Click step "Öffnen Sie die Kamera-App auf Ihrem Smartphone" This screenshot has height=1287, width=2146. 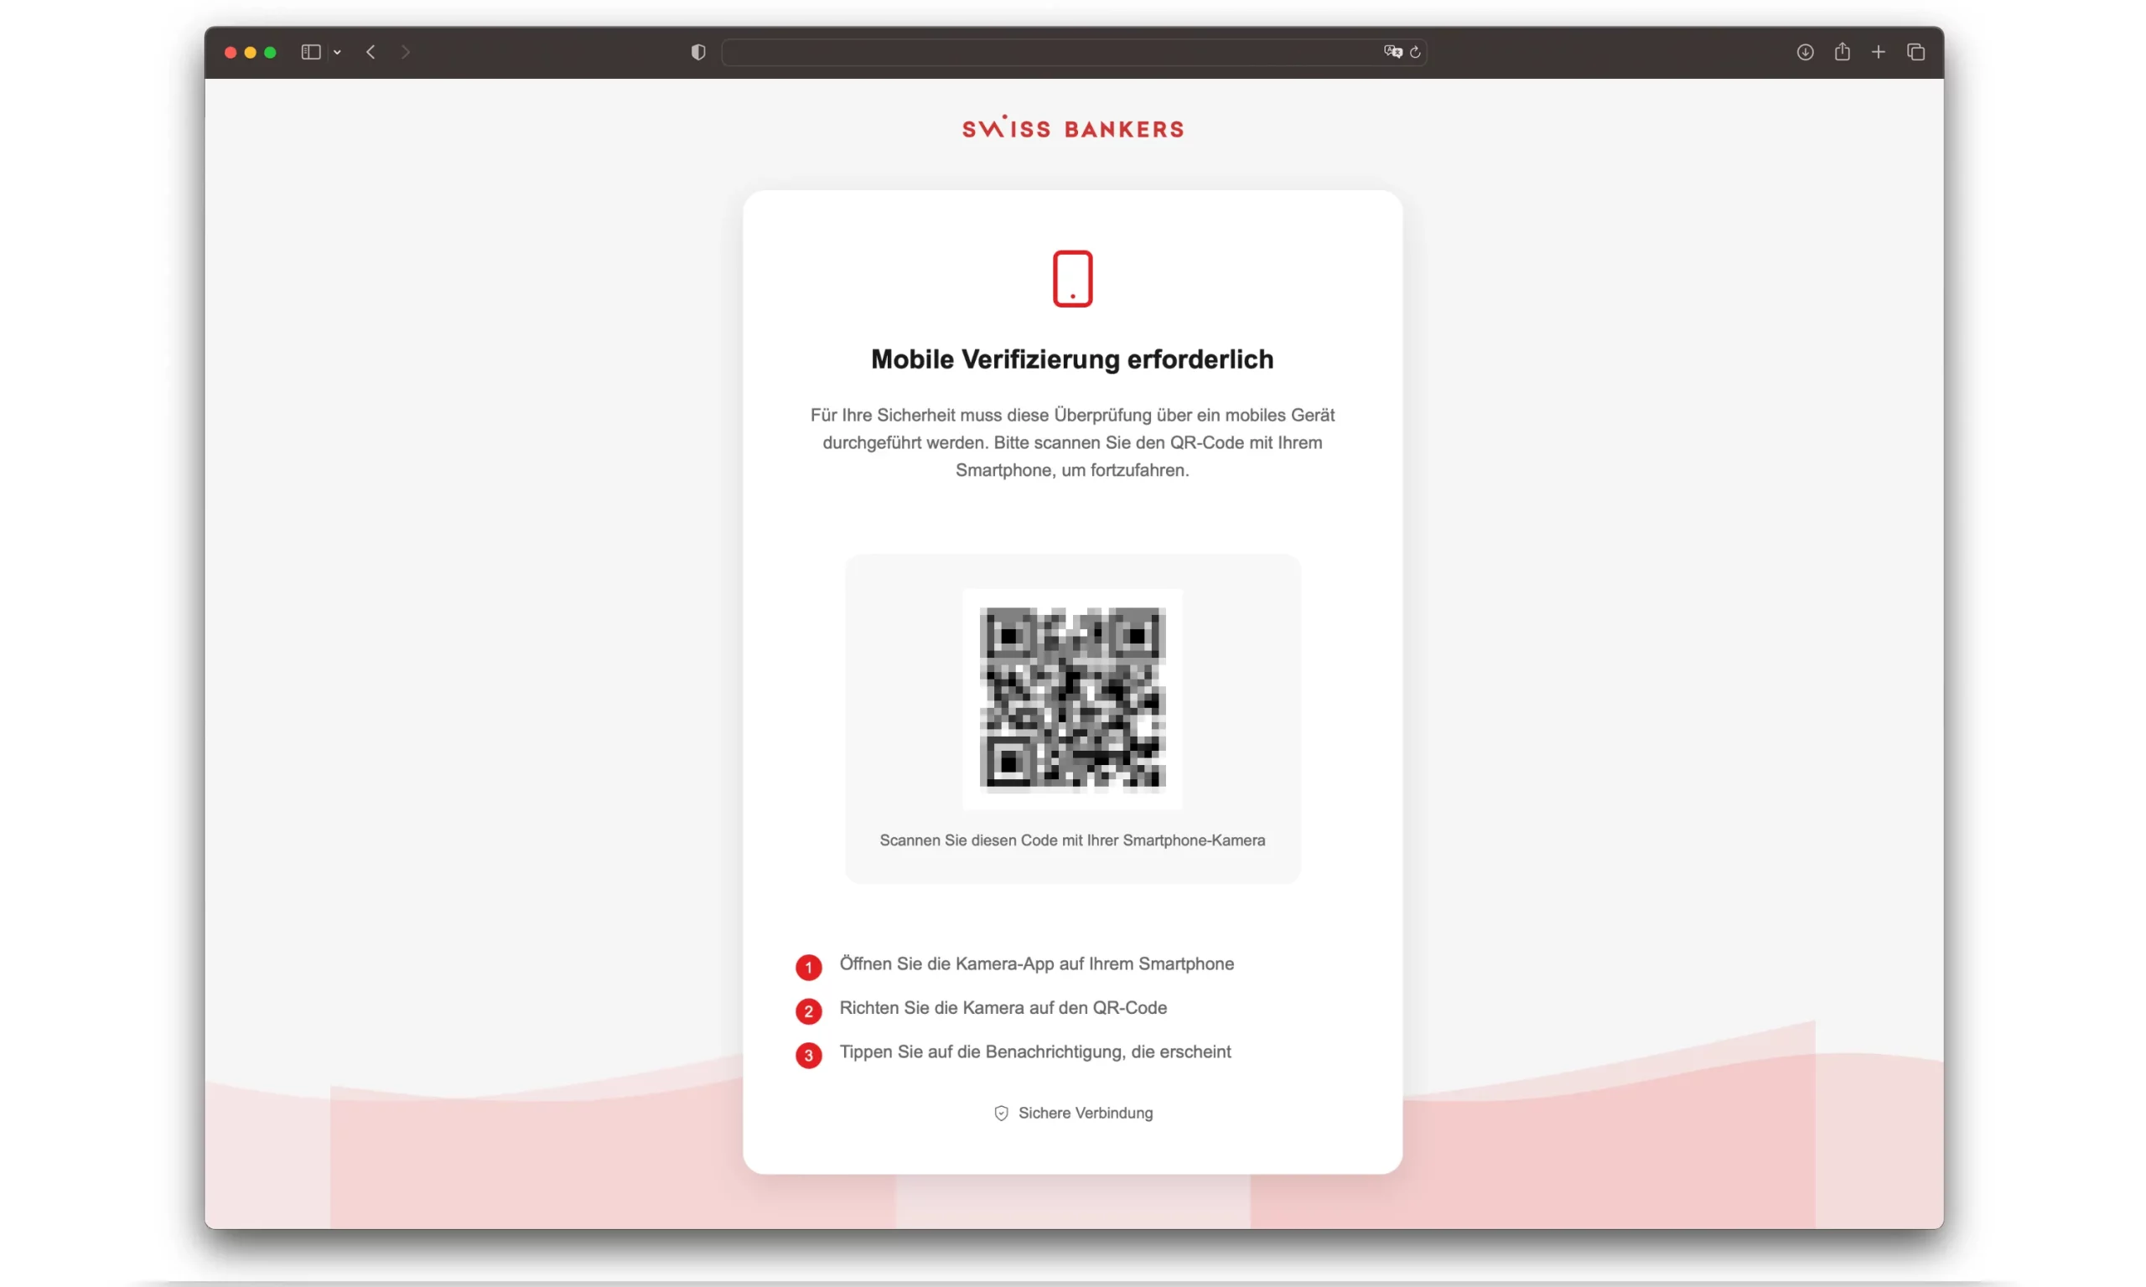pyautogui.click(x=1037, y=964)
